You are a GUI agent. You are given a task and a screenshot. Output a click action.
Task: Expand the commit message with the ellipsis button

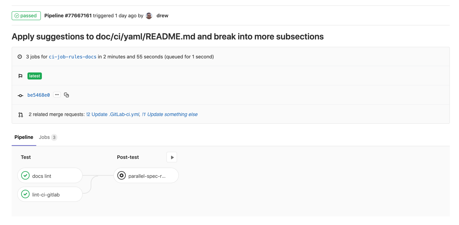coord(57,95)
